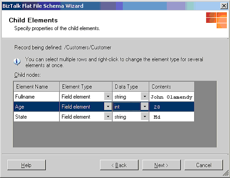Screen dimensions: 230x178
Task: Open Data Type dropdown for Fullname
Action: click(x=145, y=97)
